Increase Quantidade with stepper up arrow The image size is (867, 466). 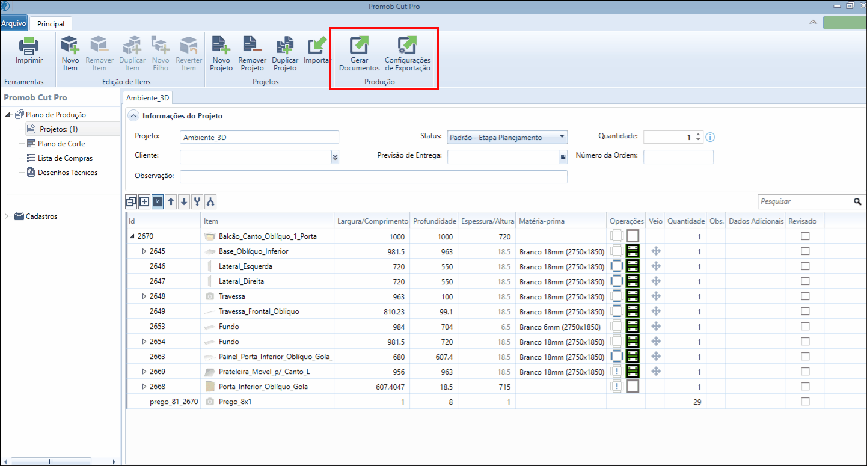pos(698,134)
